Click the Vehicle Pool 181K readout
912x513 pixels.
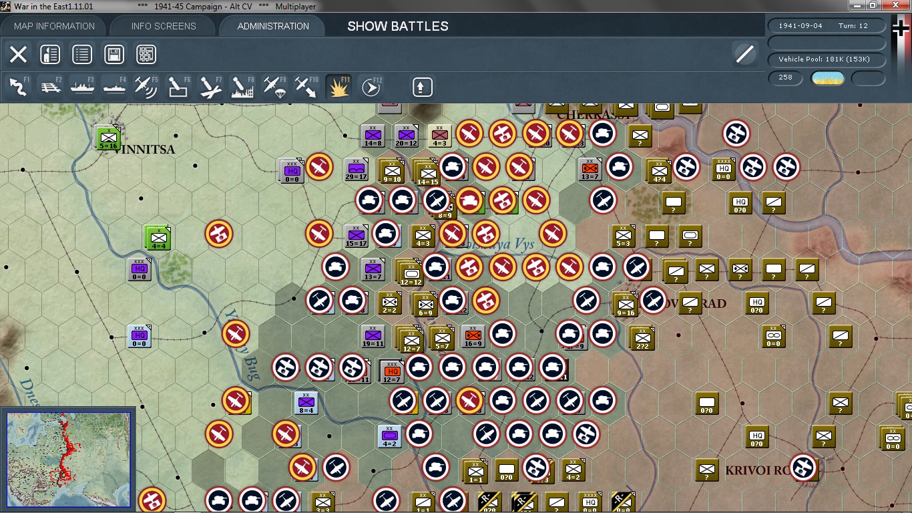click(827, 59)
